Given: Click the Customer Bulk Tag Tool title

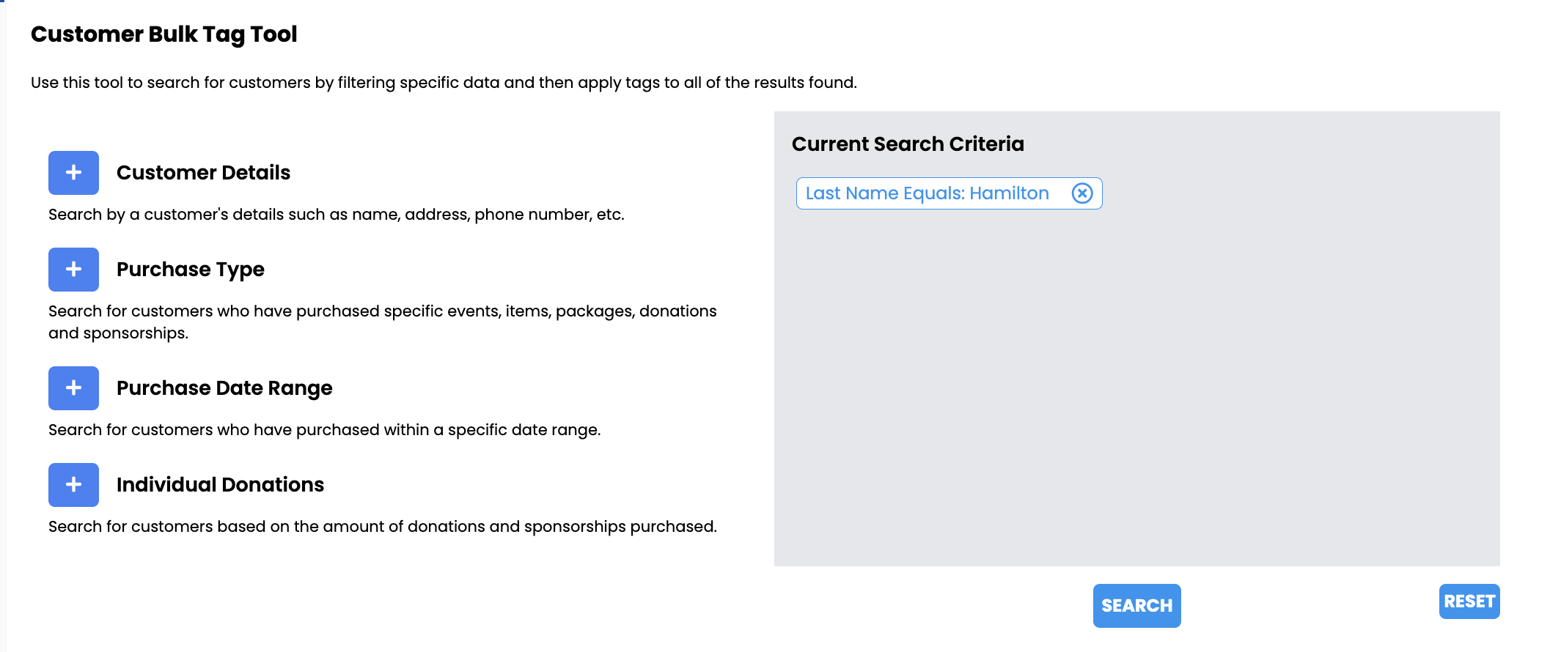Looking at the screenshot, I should click(x=164, y=34).
